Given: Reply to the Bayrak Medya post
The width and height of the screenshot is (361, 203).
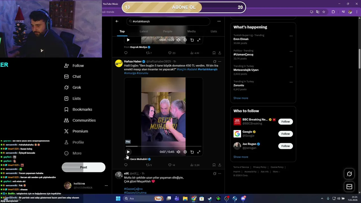Looking at the screenshot, I should (x=126, y=53).
